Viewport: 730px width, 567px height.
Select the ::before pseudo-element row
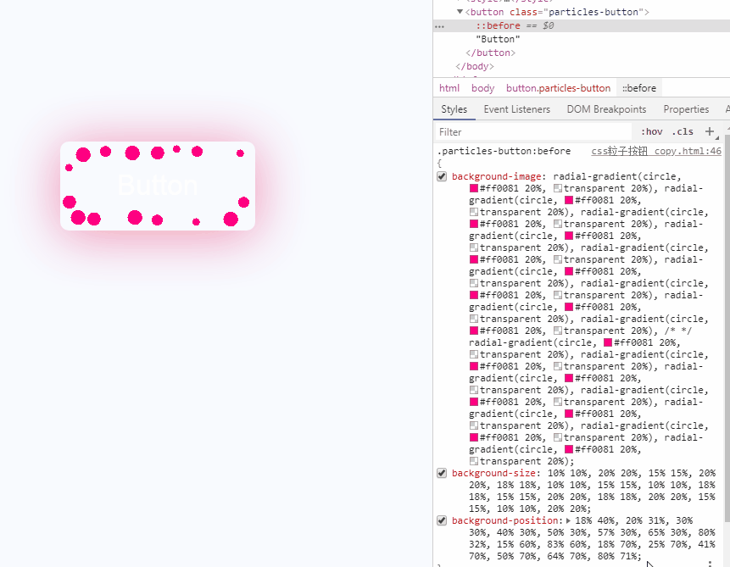pos(581,25)
